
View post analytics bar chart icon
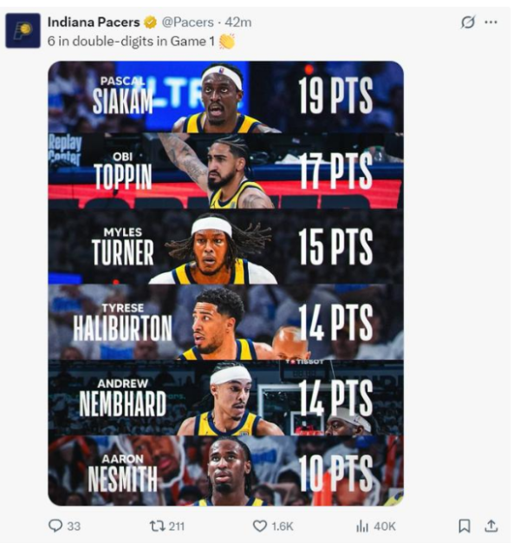point(362,527)
